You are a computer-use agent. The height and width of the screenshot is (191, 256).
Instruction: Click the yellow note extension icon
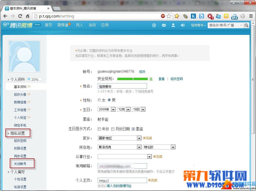pos(226,16)
